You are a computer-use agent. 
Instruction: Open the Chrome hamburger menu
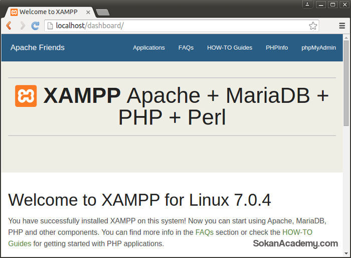(342, 26)
